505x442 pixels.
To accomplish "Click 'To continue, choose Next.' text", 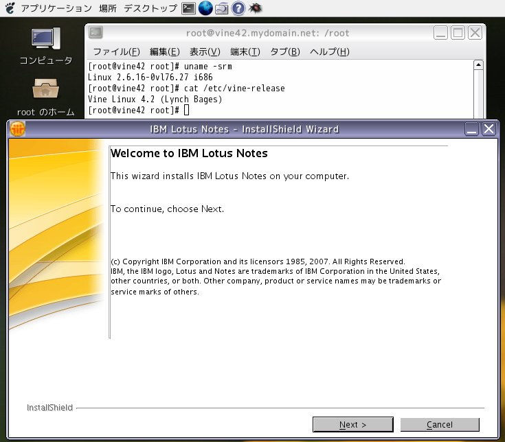I will coord(167,209).
